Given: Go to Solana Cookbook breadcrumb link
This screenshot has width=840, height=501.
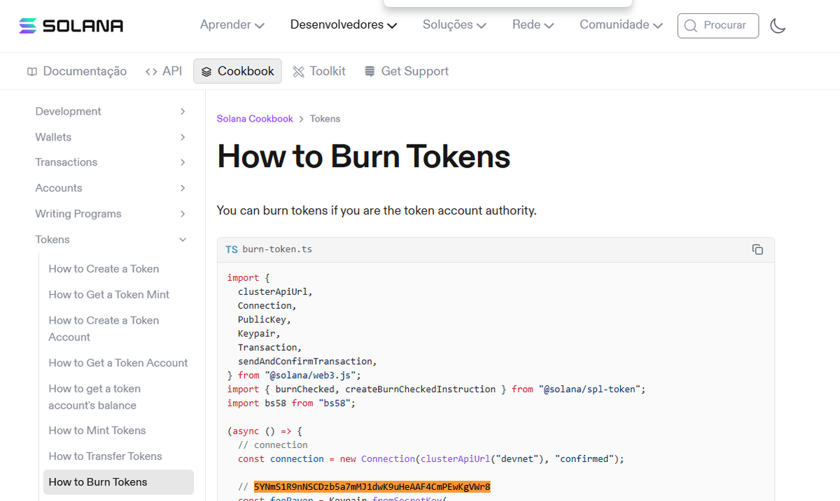Looking at the screenshot, I should [x=255, y=119].
